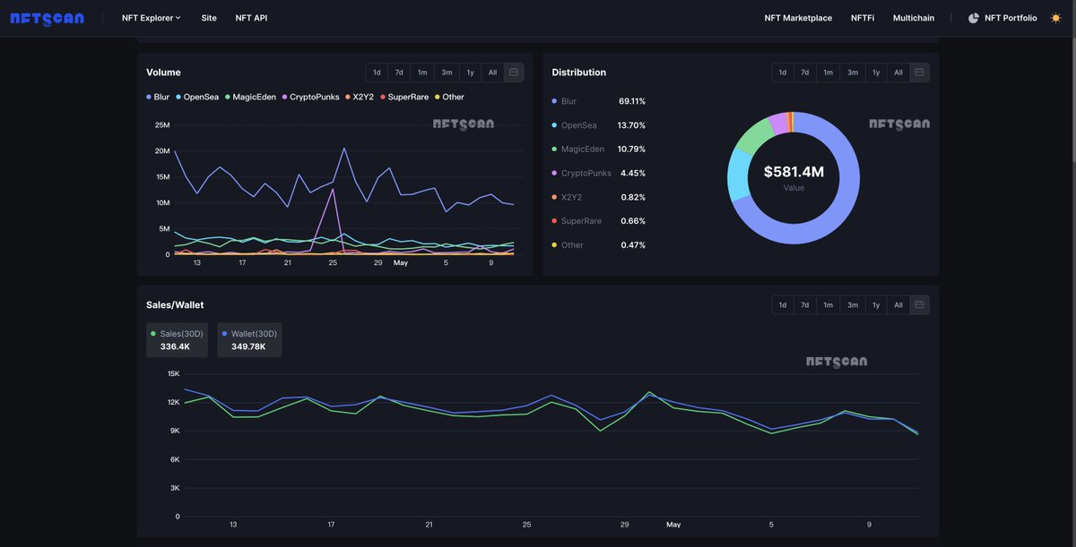
Task: Select 3m range in Sales/Wallet panel
Action: 853,305
